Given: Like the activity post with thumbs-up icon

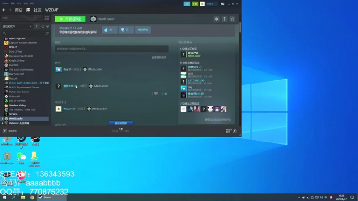Looking at the screenshot, I should point(166,93).
